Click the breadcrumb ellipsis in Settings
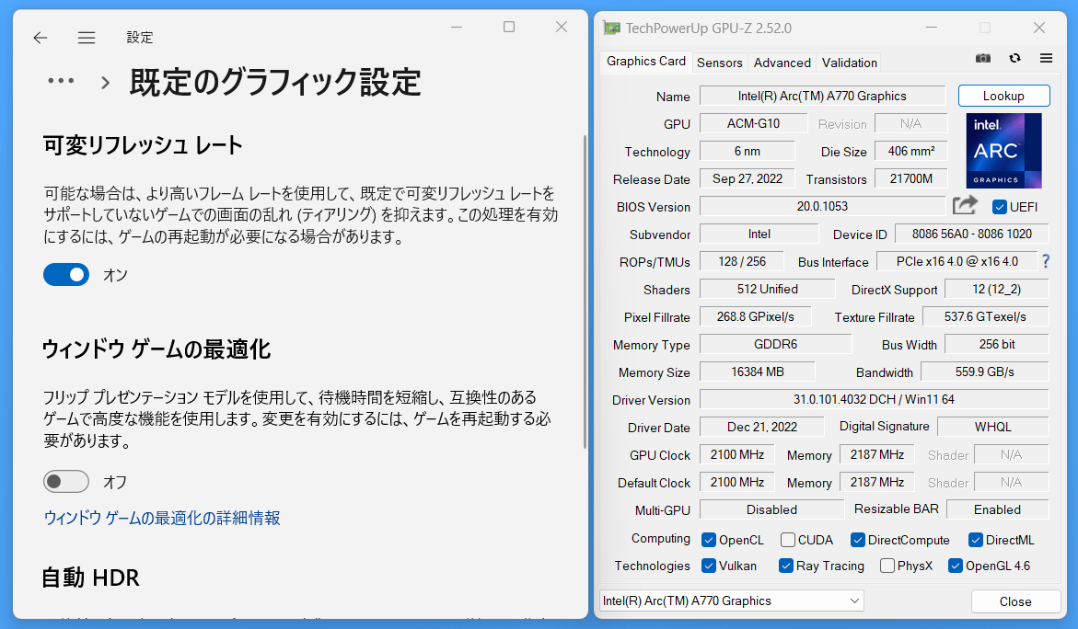 click(61, 81)
